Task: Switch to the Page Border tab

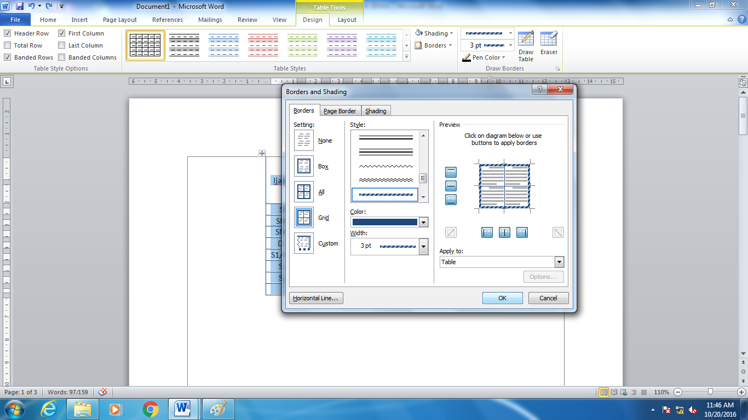Action: point(340,110)
